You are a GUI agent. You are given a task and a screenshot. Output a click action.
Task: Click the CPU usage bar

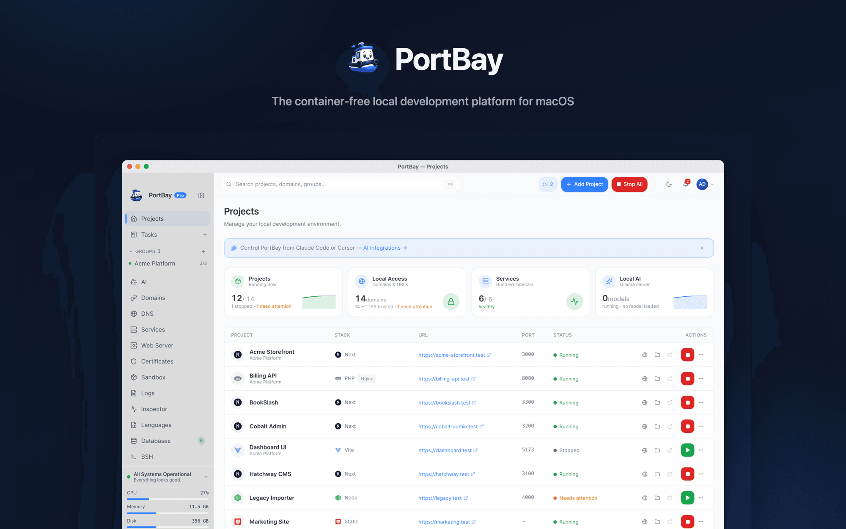(168, 499)
